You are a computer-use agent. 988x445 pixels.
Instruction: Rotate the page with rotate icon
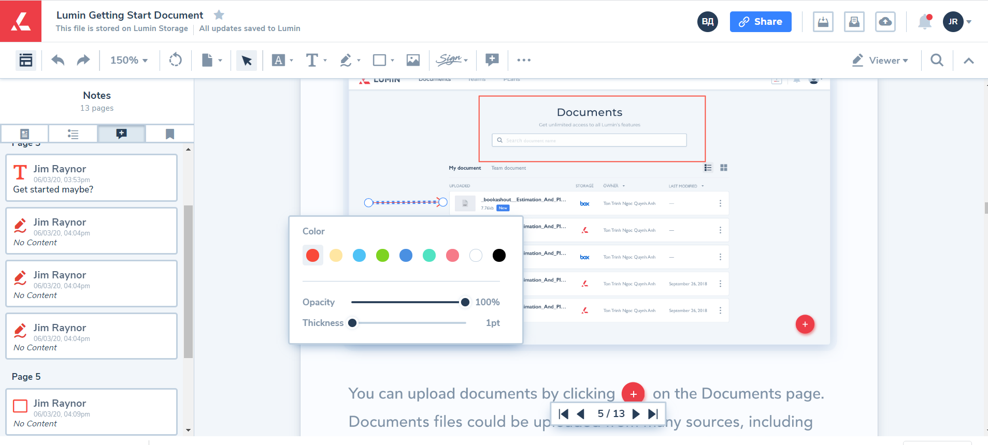(176, 60)
